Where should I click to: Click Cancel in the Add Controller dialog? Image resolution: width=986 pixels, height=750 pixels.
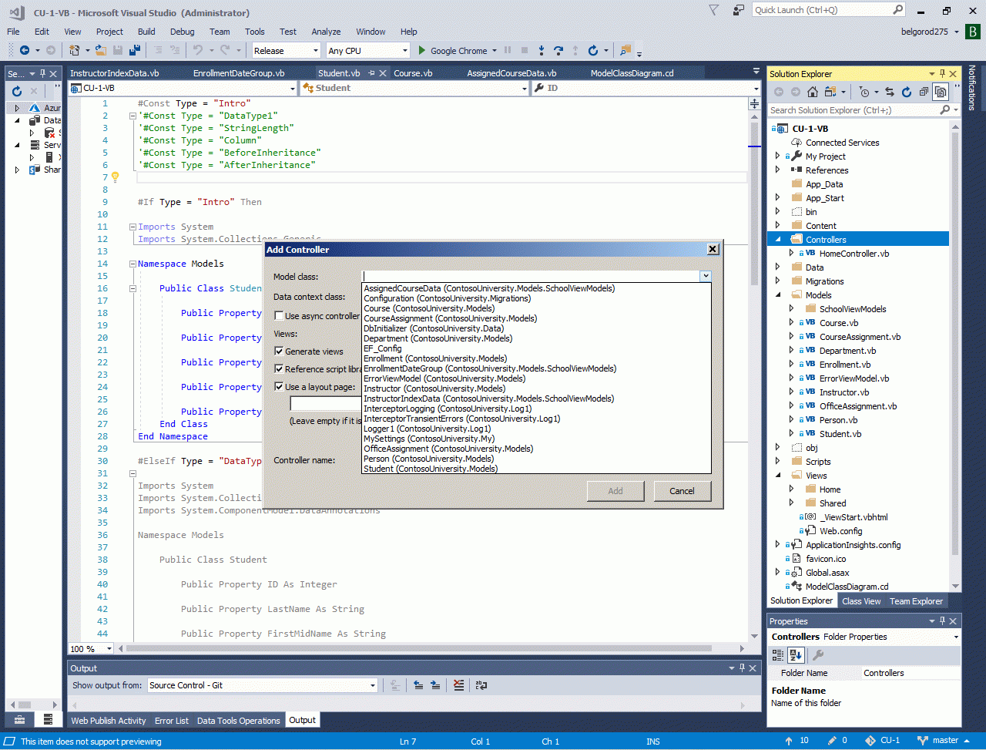coord(682,491)
